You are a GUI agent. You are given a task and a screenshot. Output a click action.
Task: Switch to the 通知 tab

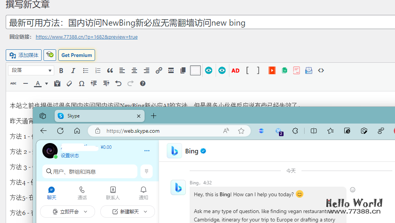pos(143,193)
